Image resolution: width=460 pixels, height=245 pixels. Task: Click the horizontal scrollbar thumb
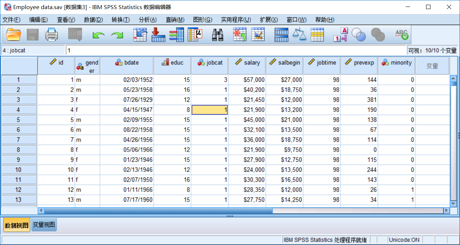click(158, 210)
